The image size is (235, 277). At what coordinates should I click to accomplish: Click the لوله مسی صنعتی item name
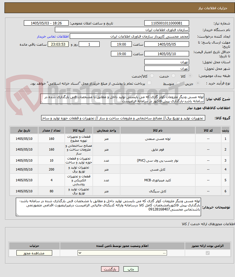pyautogui.click(x=157, y=139)
